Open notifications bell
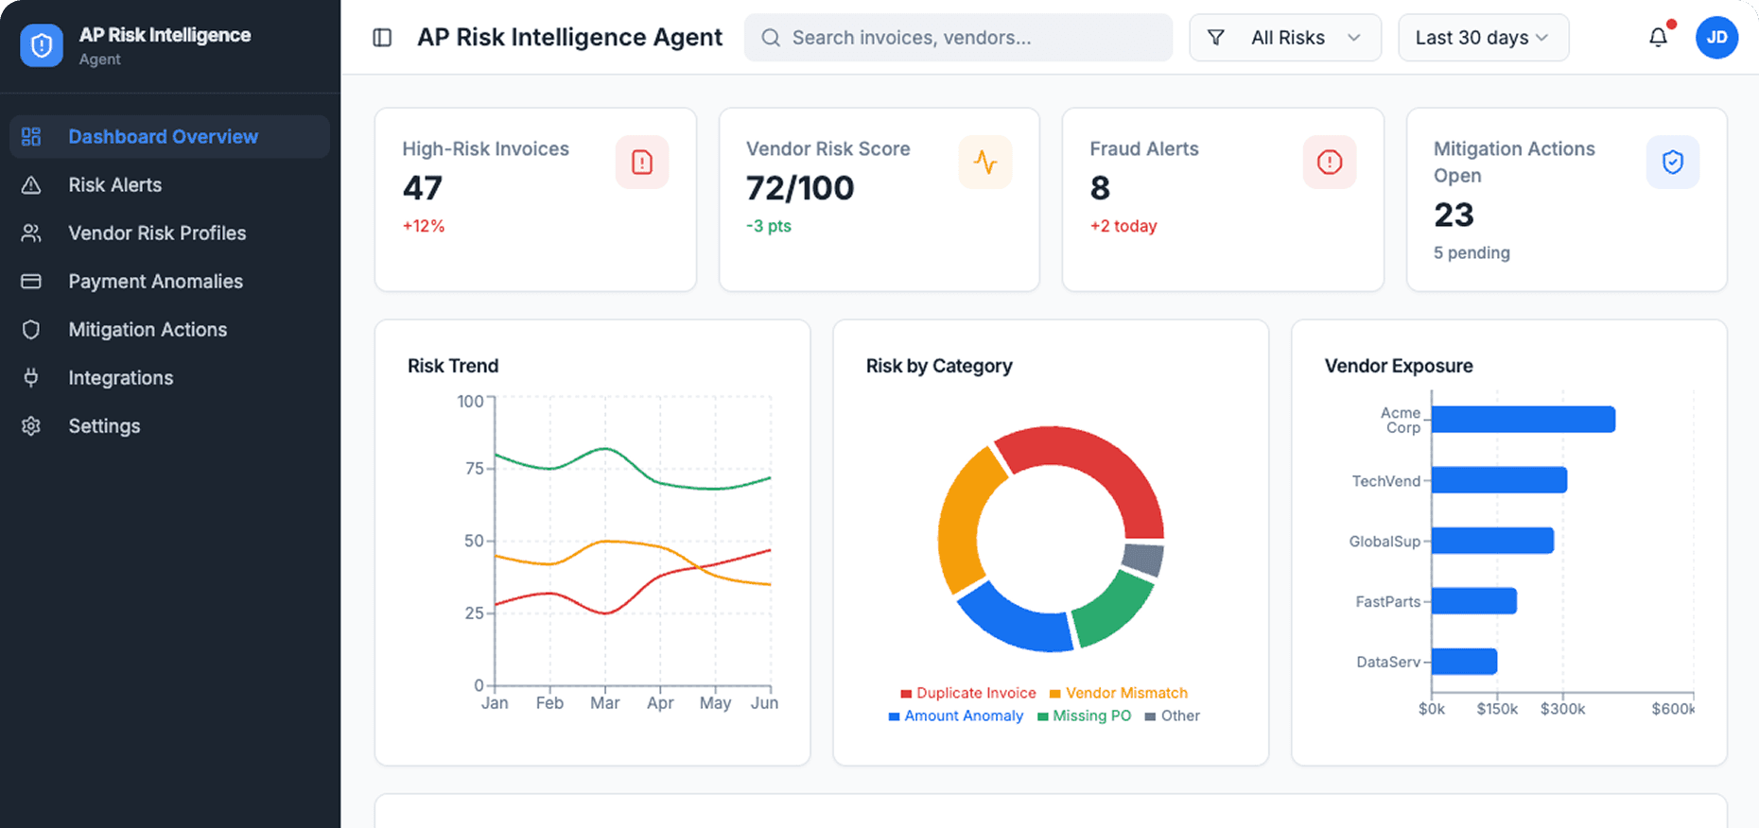The height and width of the screenshot is (828, 1759). (x=1658, y=38)
